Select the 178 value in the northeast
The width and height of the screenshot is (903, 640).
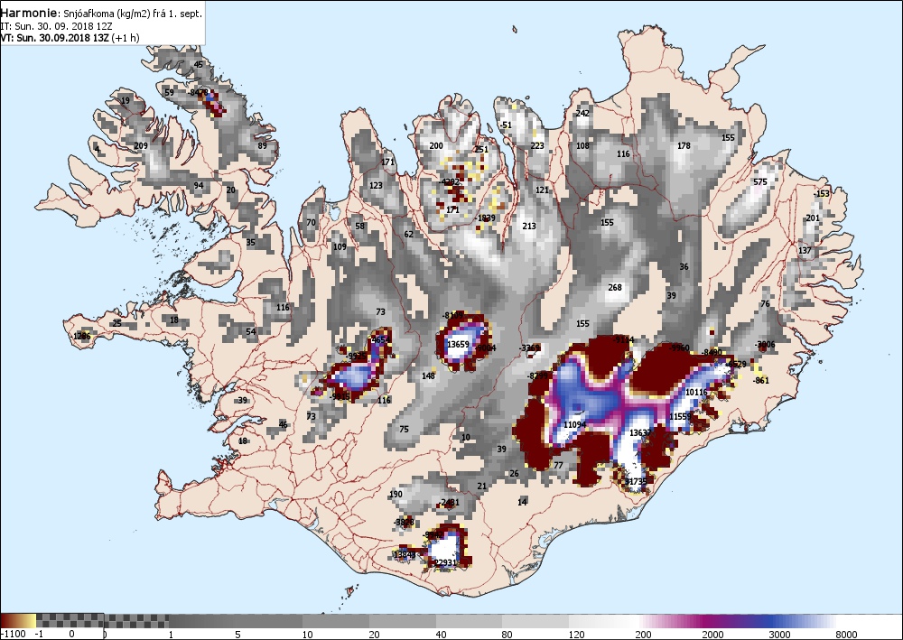coord(684,145)
